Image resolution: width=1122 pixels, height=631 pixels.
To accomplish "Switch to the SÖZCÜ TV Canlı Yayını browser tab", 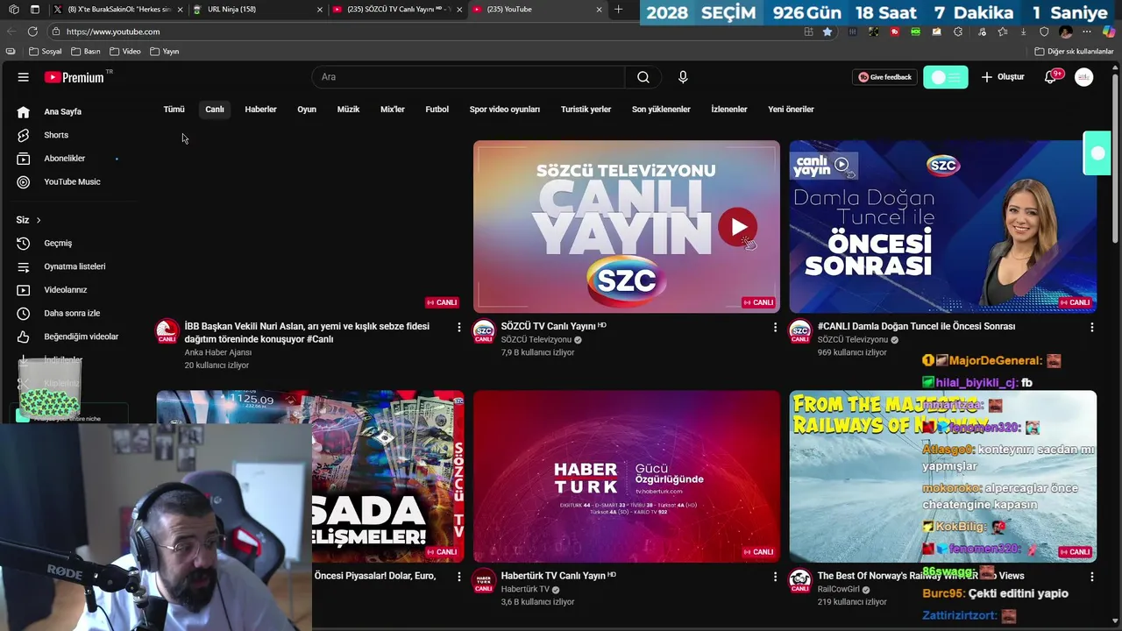I will pos(394,10).
